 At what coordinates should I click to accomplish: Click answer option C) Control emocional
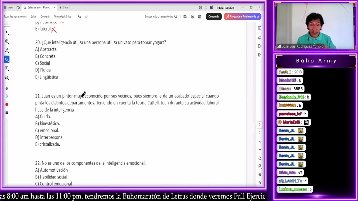tap(53, 184)
